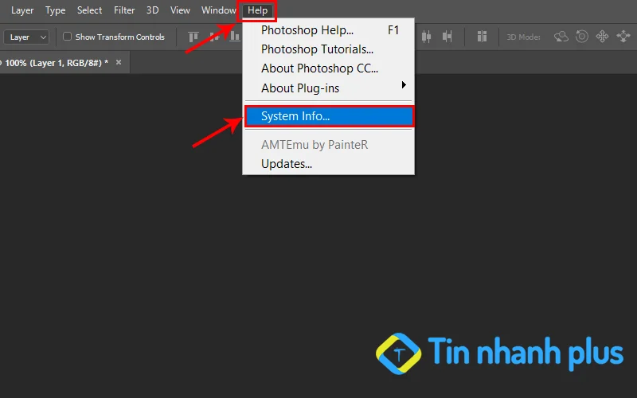
Task: Open the Type menu
Action: [55, 10]
